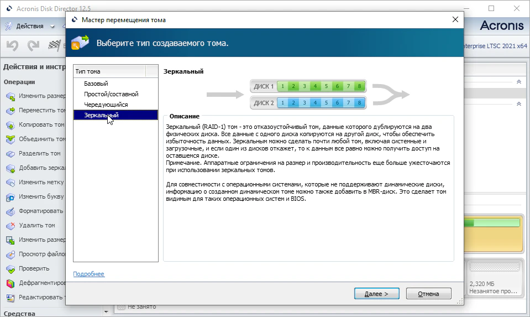
Task: Open the Подробнее link
Action: coord(88,274)
